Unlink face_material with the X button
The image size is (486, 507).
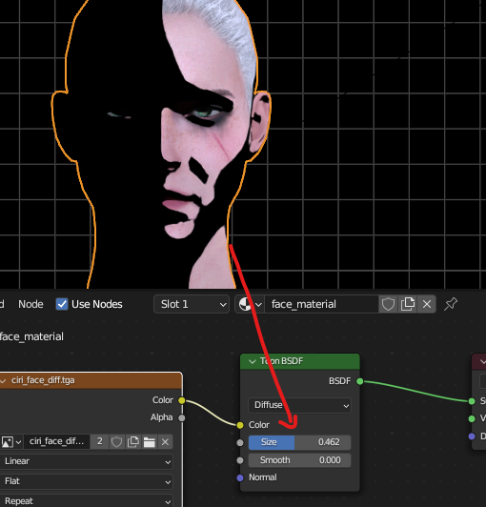427,304
